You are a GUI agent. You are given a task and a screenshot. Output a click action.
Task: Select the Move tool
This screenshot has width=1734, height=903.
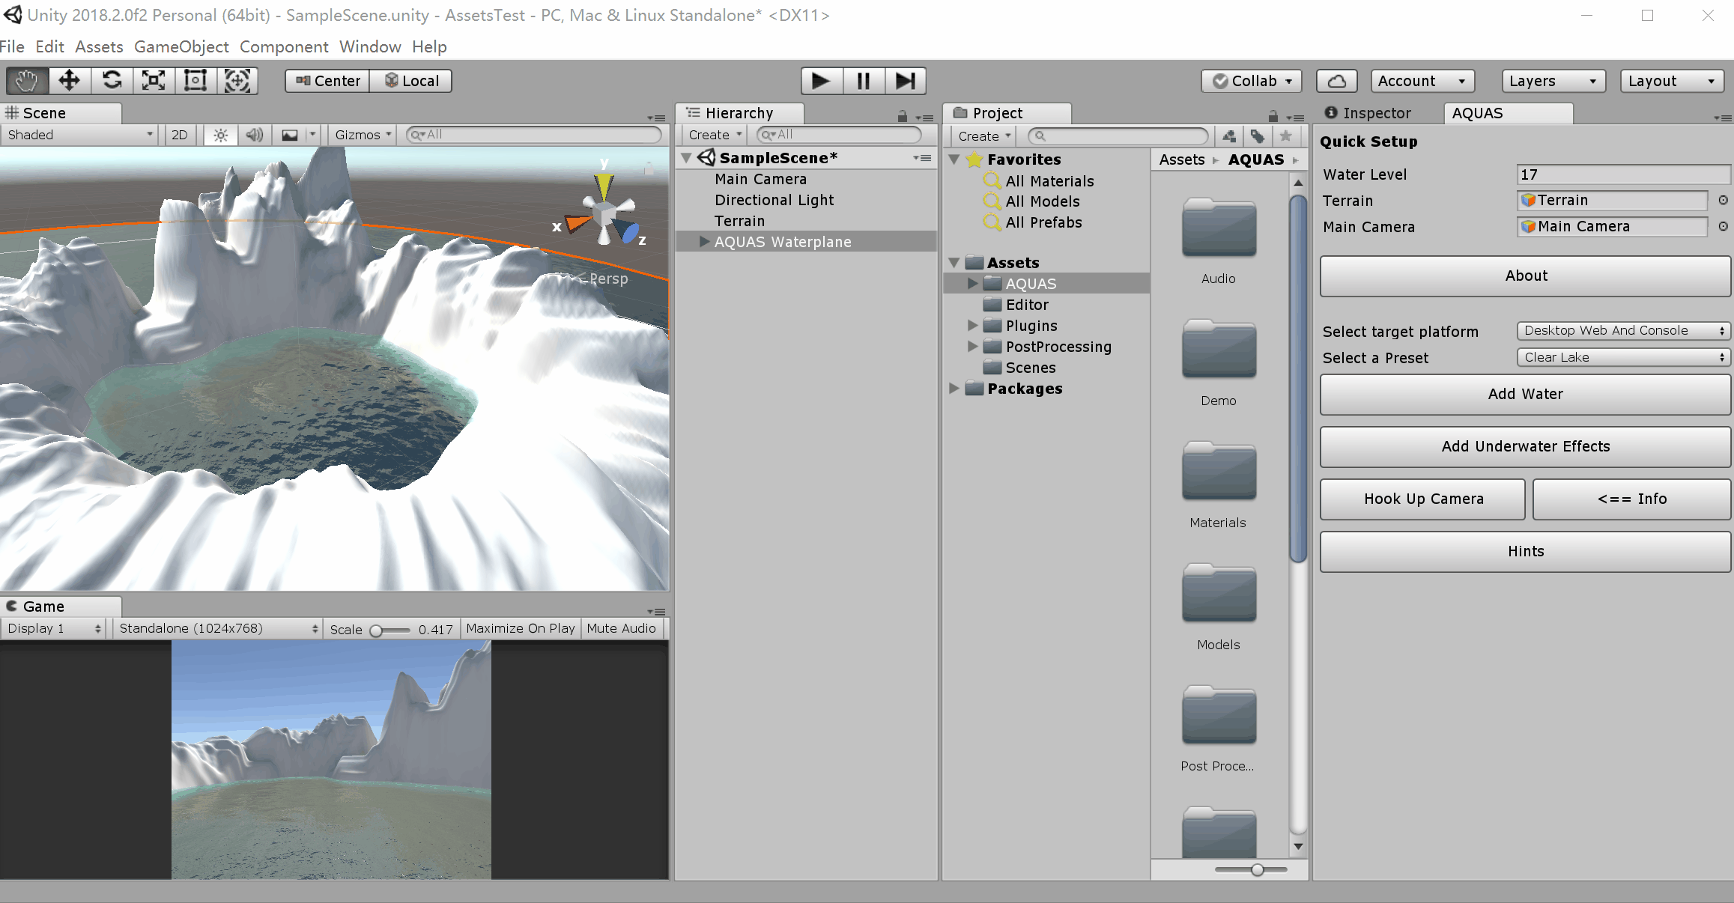tap(70, 81)
